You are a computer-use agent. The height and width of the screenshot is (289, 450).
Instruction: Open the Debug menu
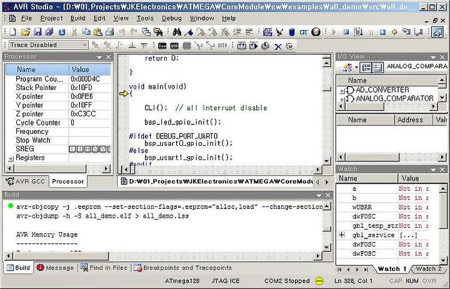[172, 18]
